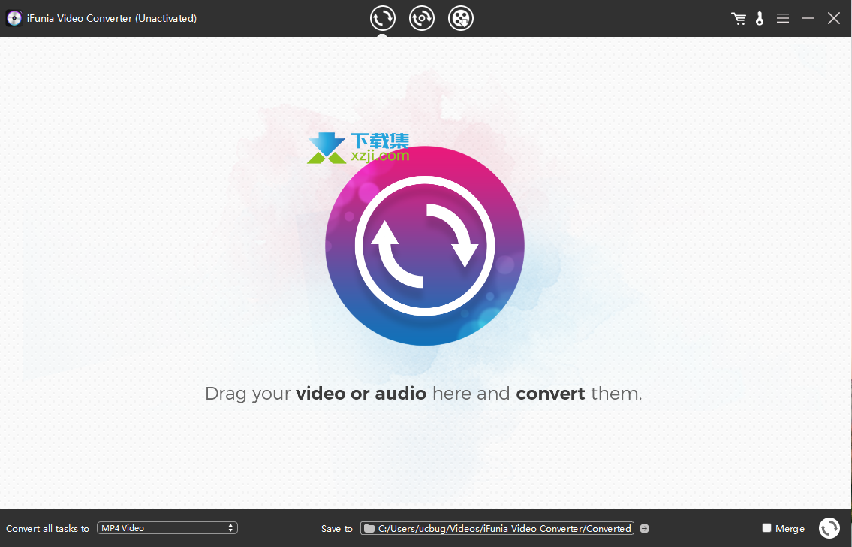Image resolution: width=852 pixels, height=547 pixels.
Task: Open output folder with the arrow icon
Action: (644, 528)
